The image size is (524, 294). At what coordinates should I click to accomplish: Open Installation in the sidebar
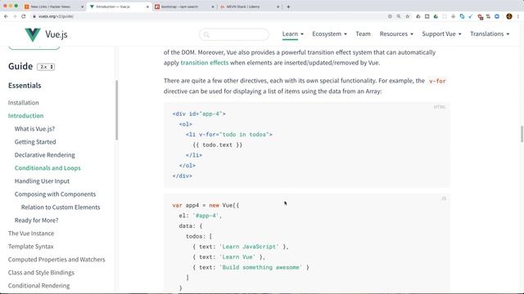click(x=24, y=103)
